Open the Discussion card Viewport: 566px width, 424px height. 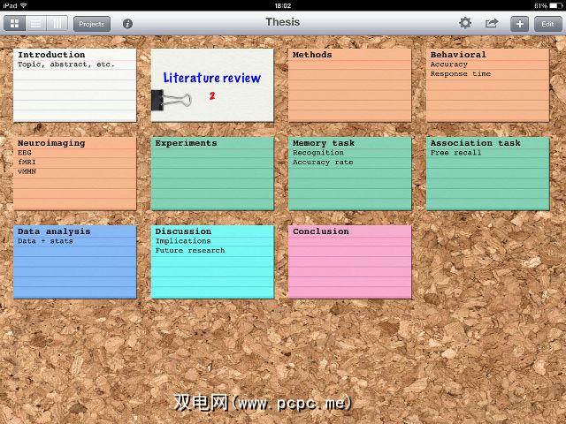(x=212, y=261)
